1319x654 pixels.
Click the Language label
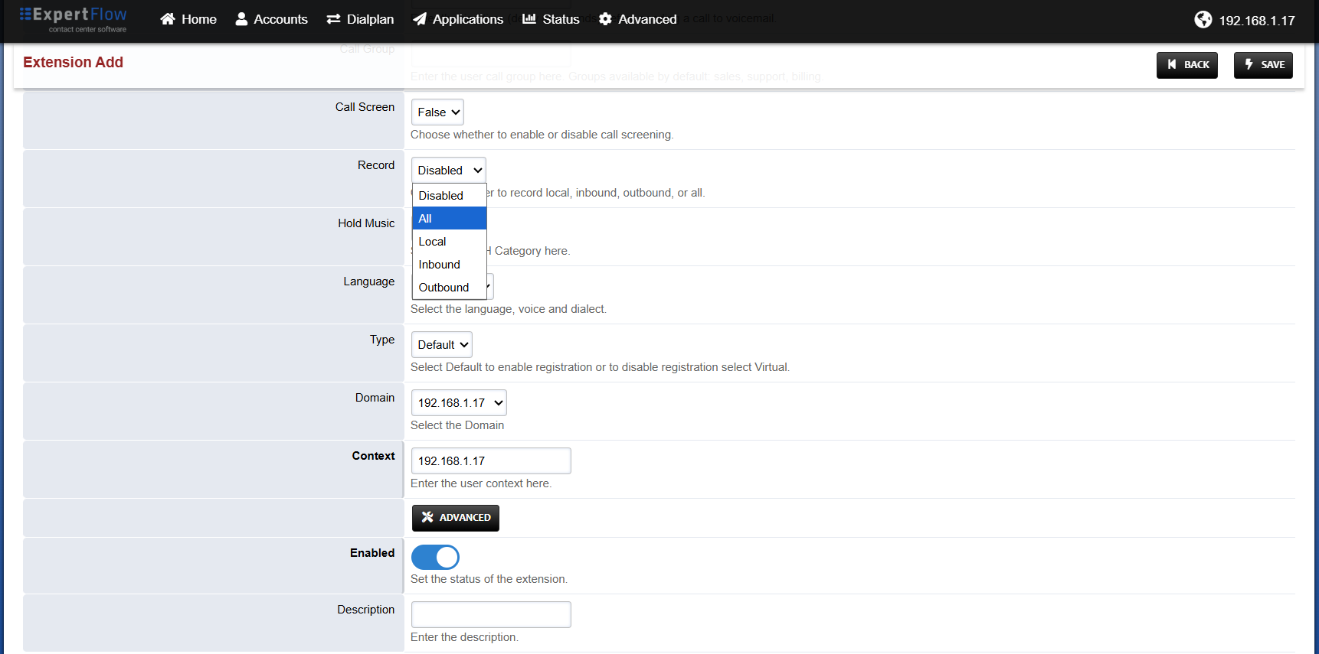pyautogui.click(x=369, y=281)
